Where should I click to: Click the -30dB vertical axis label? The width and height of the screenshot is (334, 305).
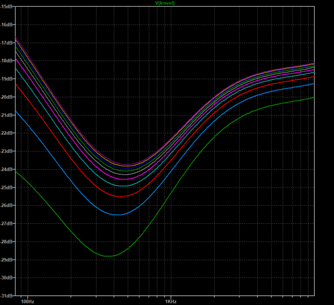8,278
